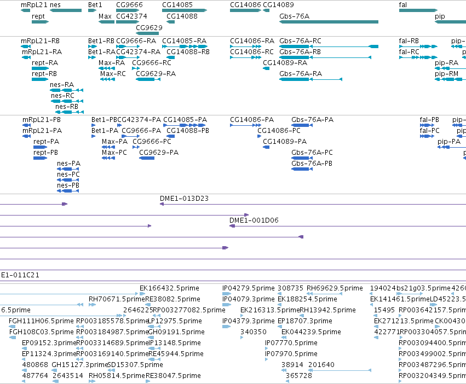Select the nes gene glyph
Screen dimensions: 466x384
[x=66, y=10]
